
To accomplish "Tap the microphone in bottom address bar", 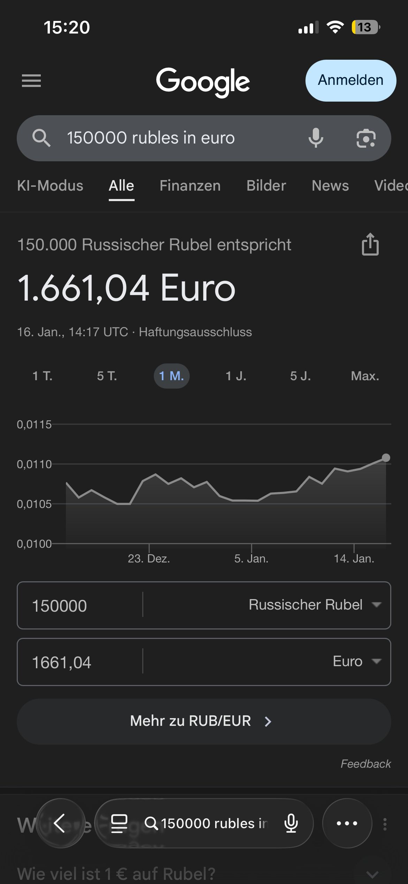I will (x=291, y=823).
